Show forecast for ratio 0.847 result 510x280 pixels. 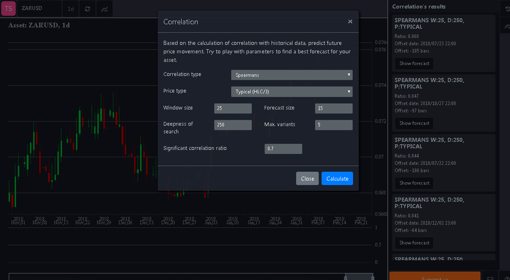pos(414,123)
